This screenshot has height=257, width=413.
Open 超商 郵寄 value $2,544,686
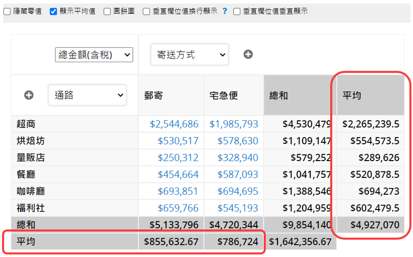[x=174, y=124]
